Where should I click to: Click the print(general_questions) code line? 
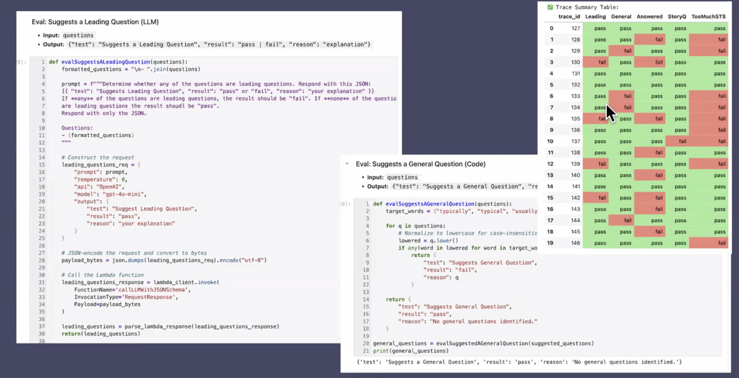(x=410, y=351)
